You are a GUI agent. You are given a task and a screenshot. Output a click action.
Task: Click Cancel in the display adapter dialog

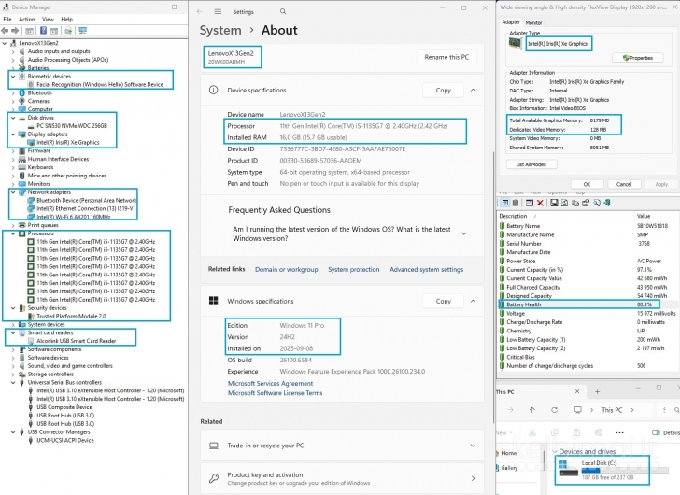click(x=624, y=184)
